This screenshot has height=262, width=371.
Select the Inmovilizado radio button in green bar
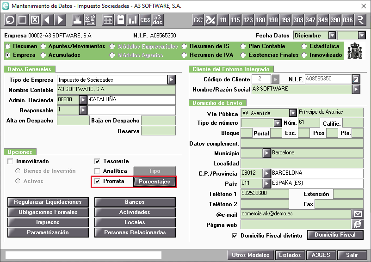click(x=304, y=55)
